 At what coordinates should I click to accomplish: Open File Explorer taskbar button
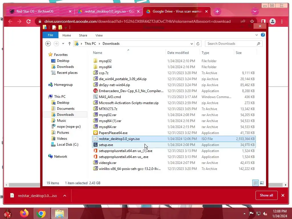click(x=59, y=213)
